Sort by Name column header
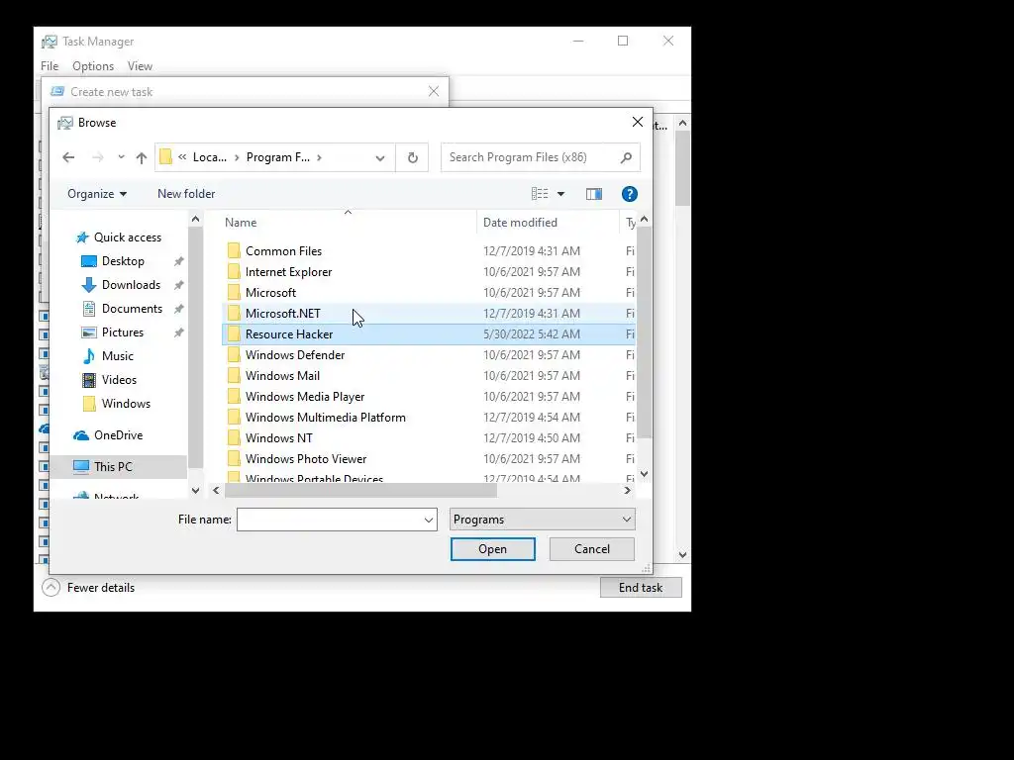Image resolution: width=1014 pixels, height=760 pixels. [x=350, y=223]
